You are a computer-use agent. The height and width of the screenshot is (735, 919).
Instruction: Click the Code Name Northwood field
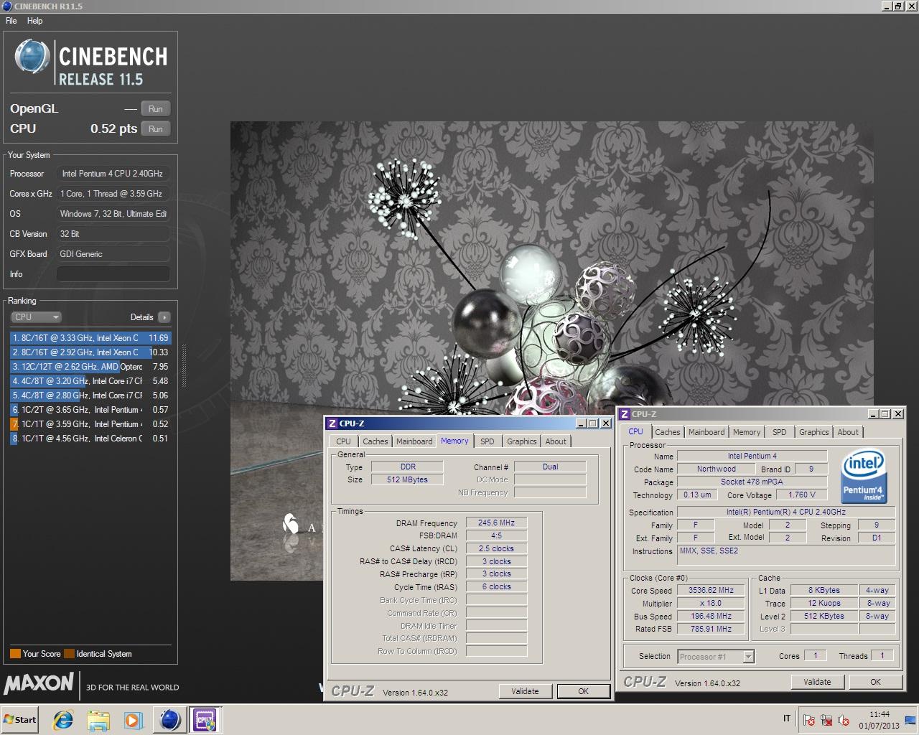click(x=716, y=469)
